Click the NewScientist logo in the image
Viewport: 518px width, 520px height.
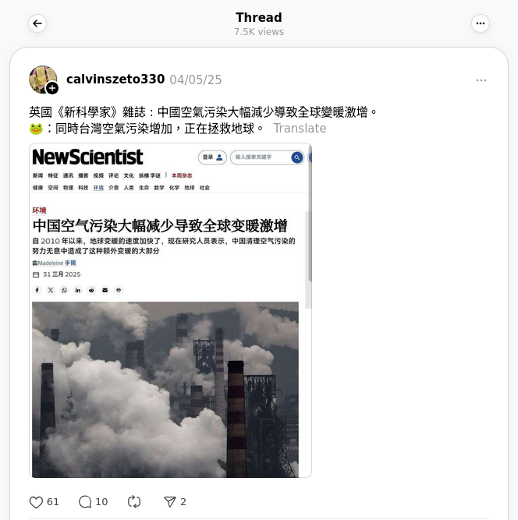[x=87, y=157]
